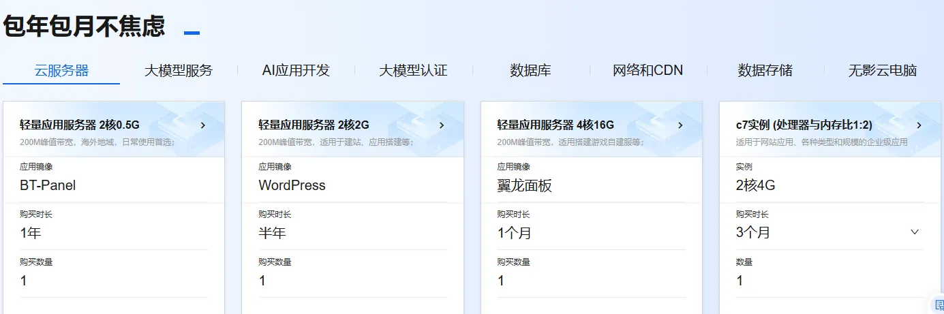
Task: Open arrow on 轻量应用服务器 2核2G card
Action: click(441, 125)
